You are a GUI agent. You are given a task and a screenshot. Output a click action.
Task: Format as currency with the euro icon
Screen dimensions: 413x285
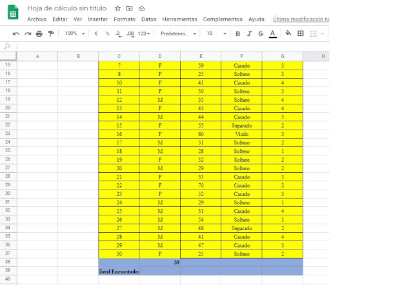point(96,34)
